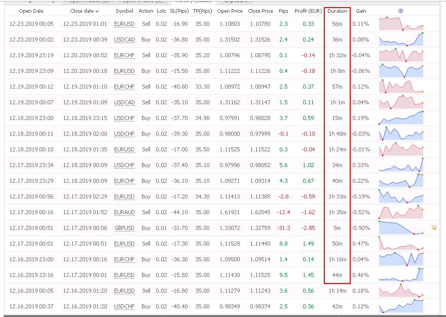Open EURUSD link opened 12.23.2019 00:05
Image resolution: width=446 pixels, height=317 pixels.
click(124, 24)
